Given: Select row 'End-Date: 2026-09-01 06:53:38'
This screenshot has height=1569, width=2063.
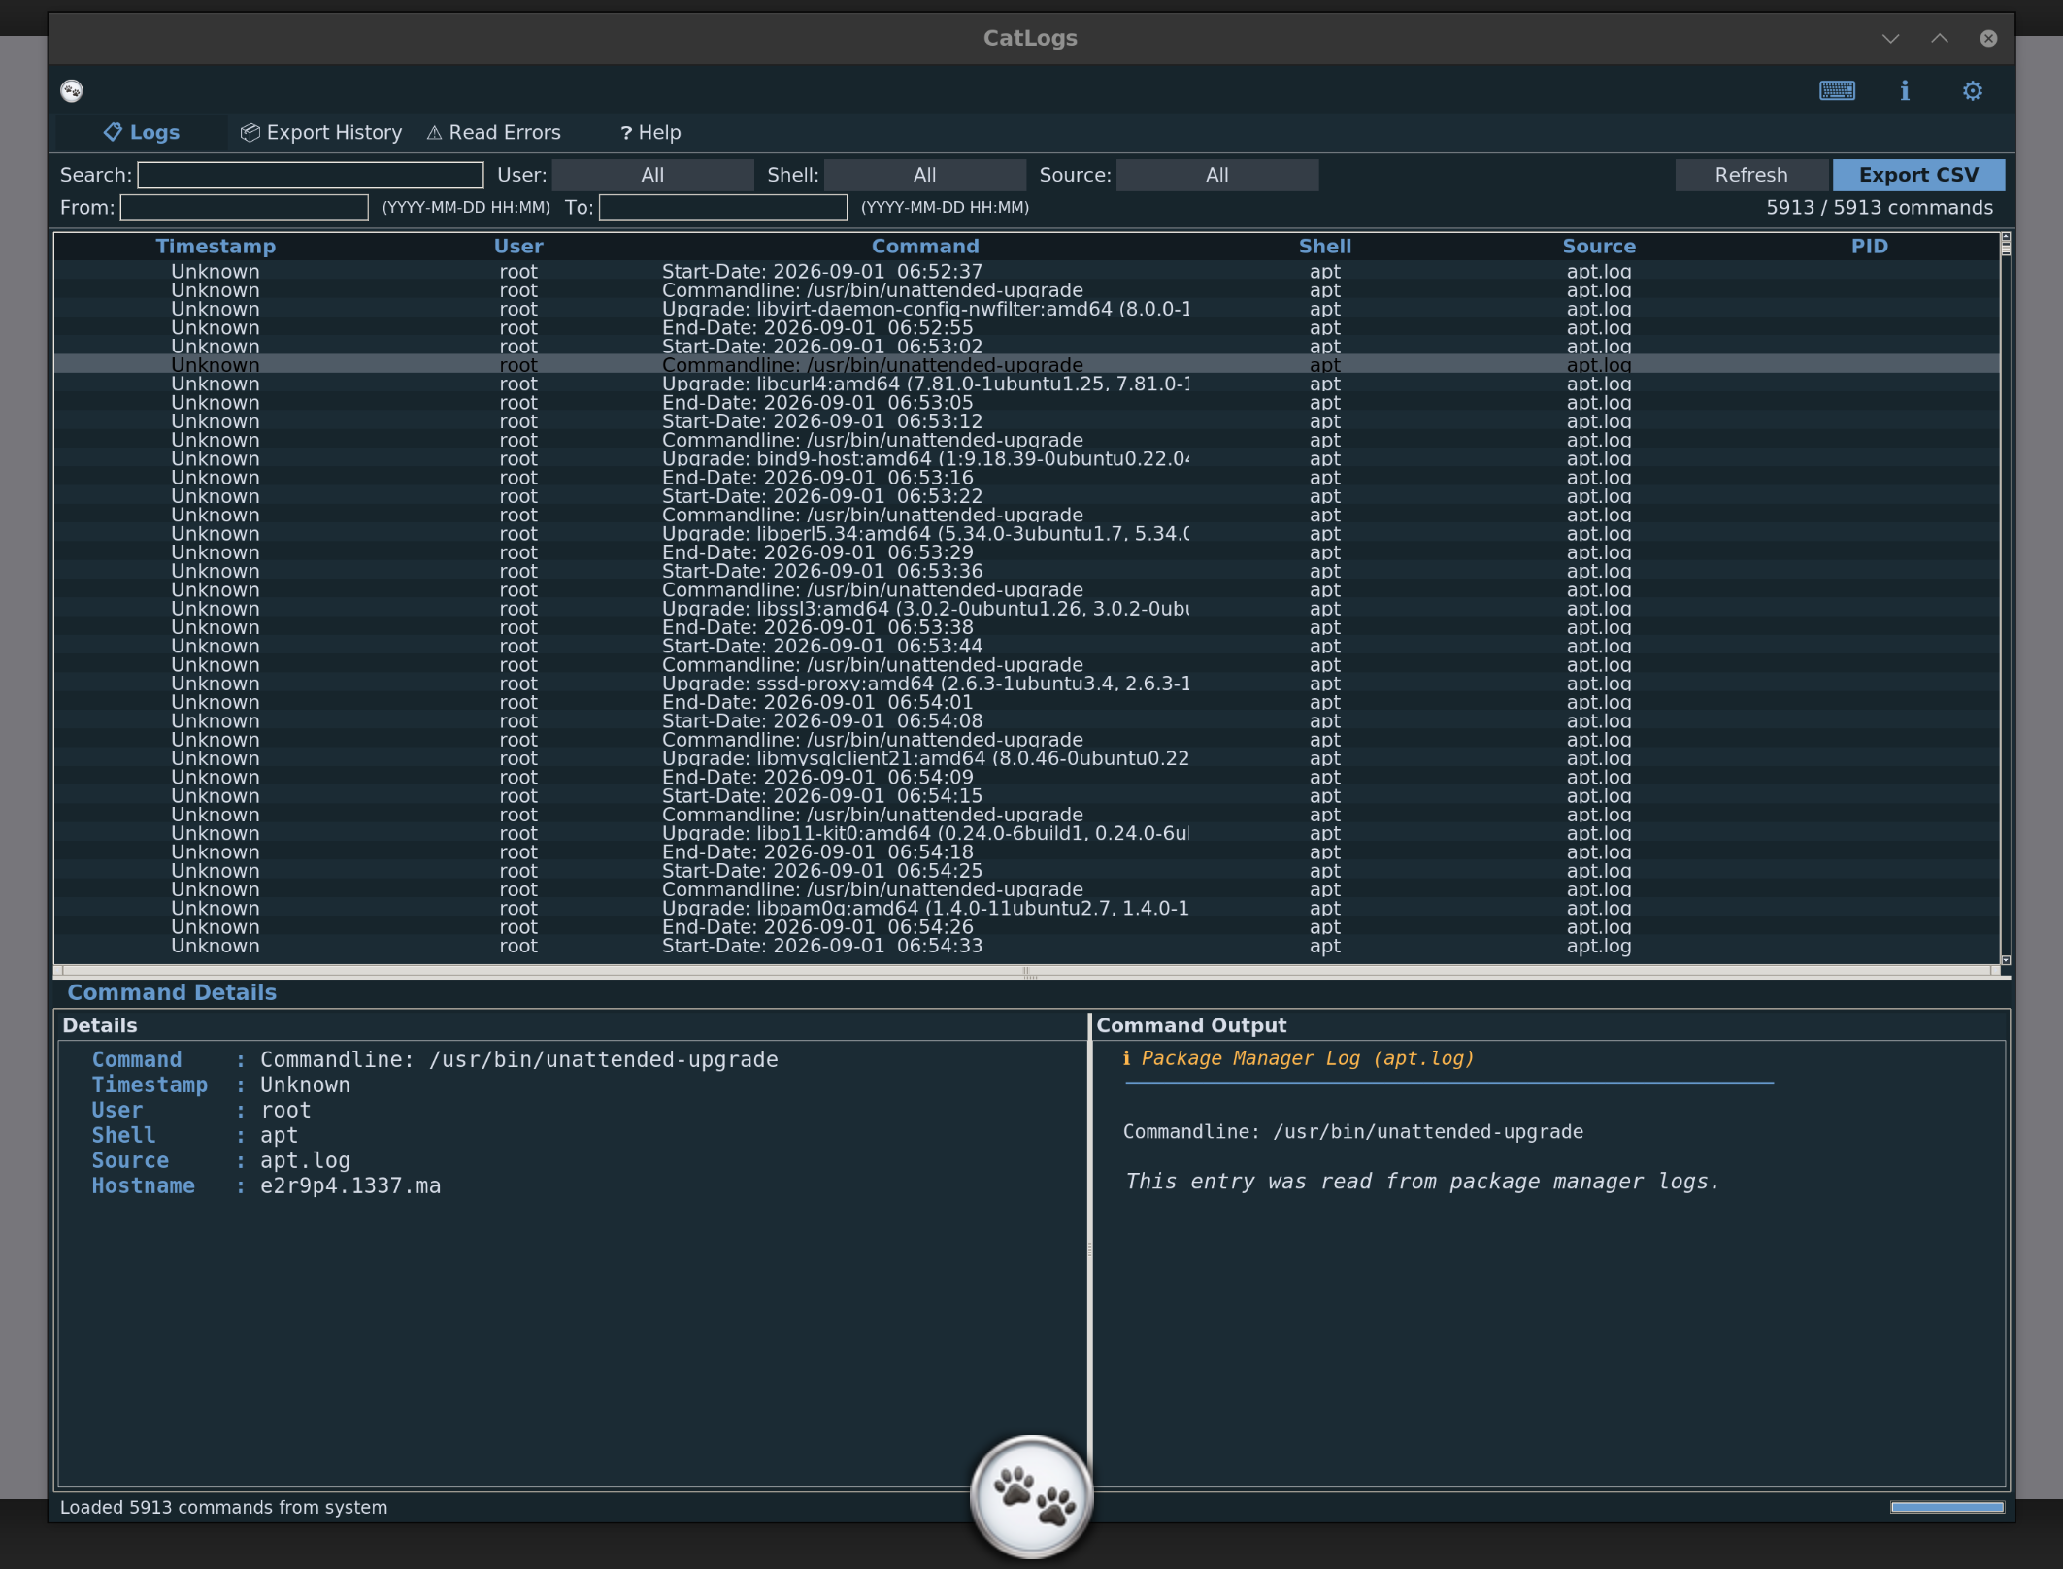Looking at the screenshot, I should (1026, 628).
